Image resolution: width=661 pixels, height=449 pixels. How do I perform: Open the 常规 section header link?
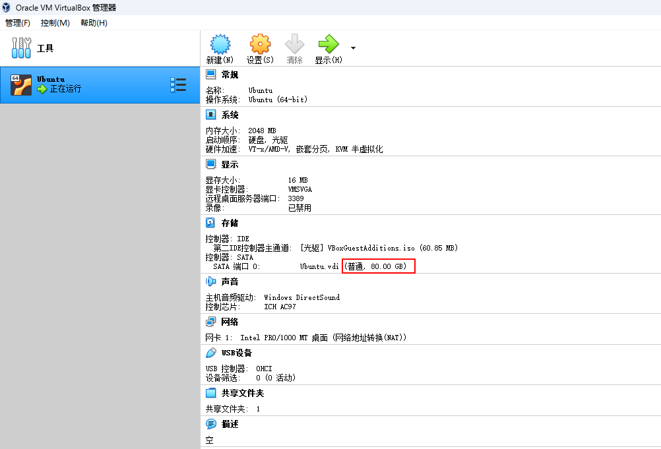[x=230, y=75]
